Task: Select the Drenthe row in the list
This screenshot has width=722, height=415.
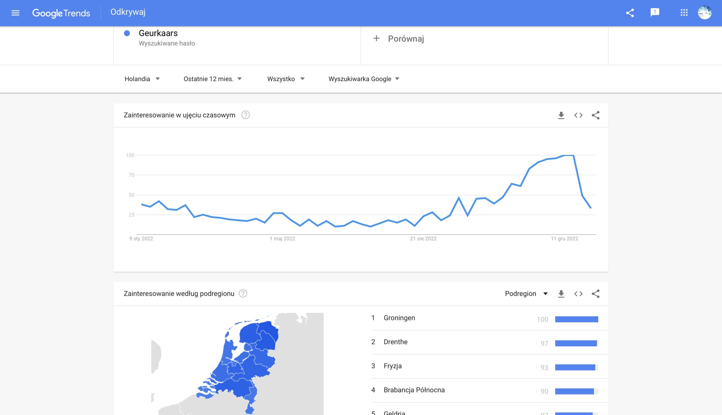Action: click(x=489, y=342)
